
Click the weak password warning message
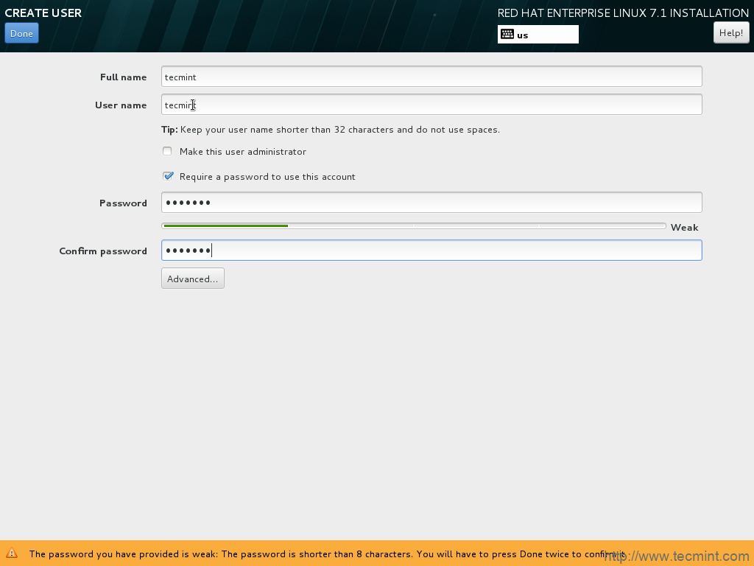click(x=327, y=554)
